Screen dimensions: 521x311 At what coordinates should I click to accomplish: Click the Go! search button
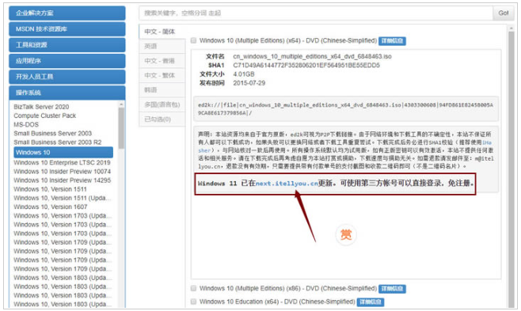click(503, 13)
